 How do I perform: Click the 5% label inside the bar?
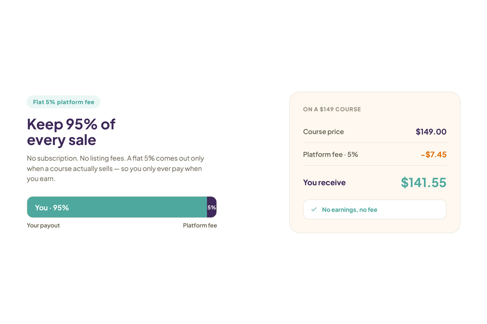point(212,207)
